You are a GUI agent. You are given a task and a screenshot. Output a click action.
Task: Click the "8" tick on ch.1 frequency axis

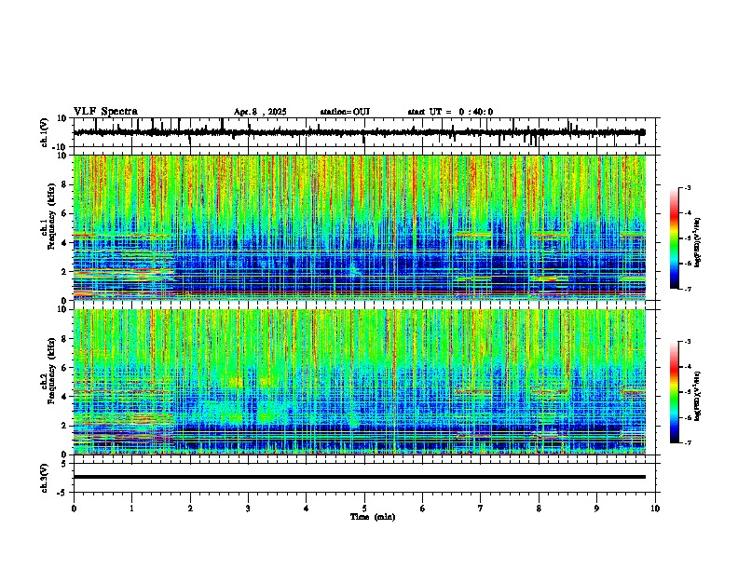[x=64, y=184]
